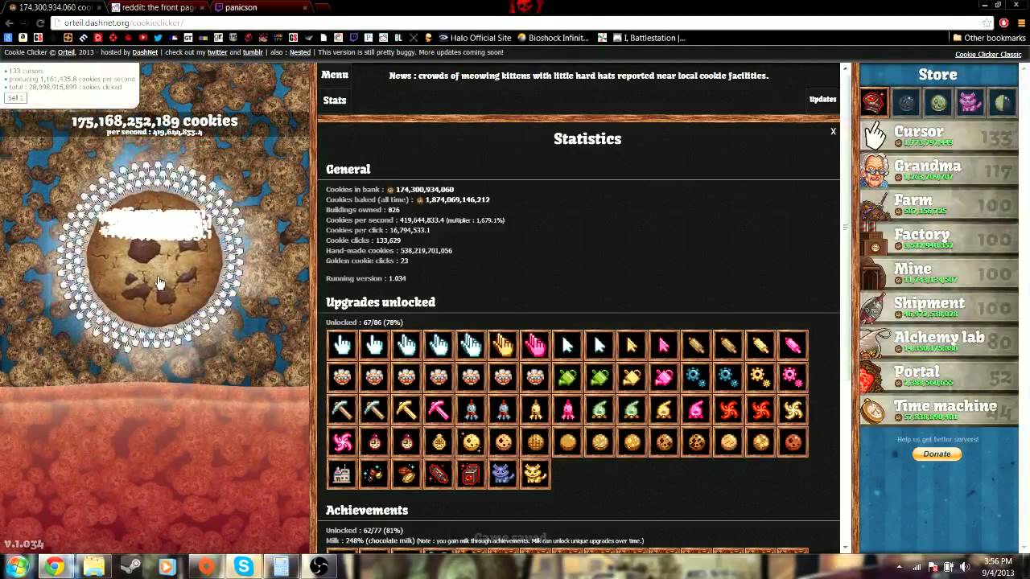The height and width of the screenshot is (579, 1030).
Task: Buy a Time machine in the store
Action: tap(937, 410)
